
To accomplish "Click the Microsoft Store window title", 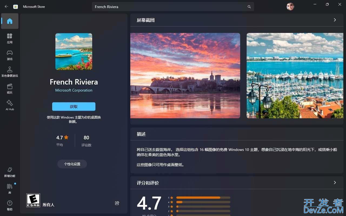I will pos(34,7).
